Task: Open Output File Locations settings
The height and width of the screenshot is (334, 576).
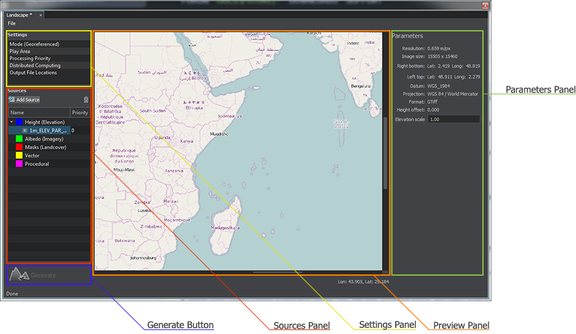Action: click(x=33, y=73)
